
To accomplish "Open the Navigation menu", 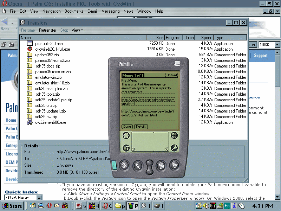I will coord(51,11).
